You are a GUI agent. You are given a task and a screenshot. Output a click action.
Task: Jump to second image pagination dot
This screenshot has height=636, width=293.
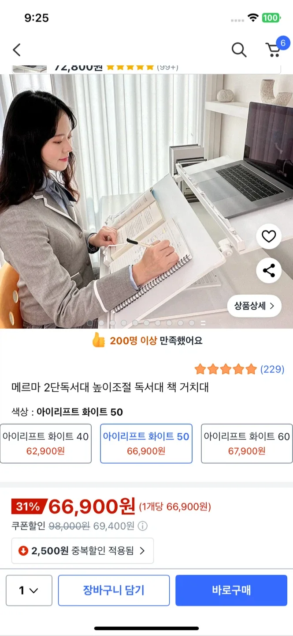coord(101,323)
